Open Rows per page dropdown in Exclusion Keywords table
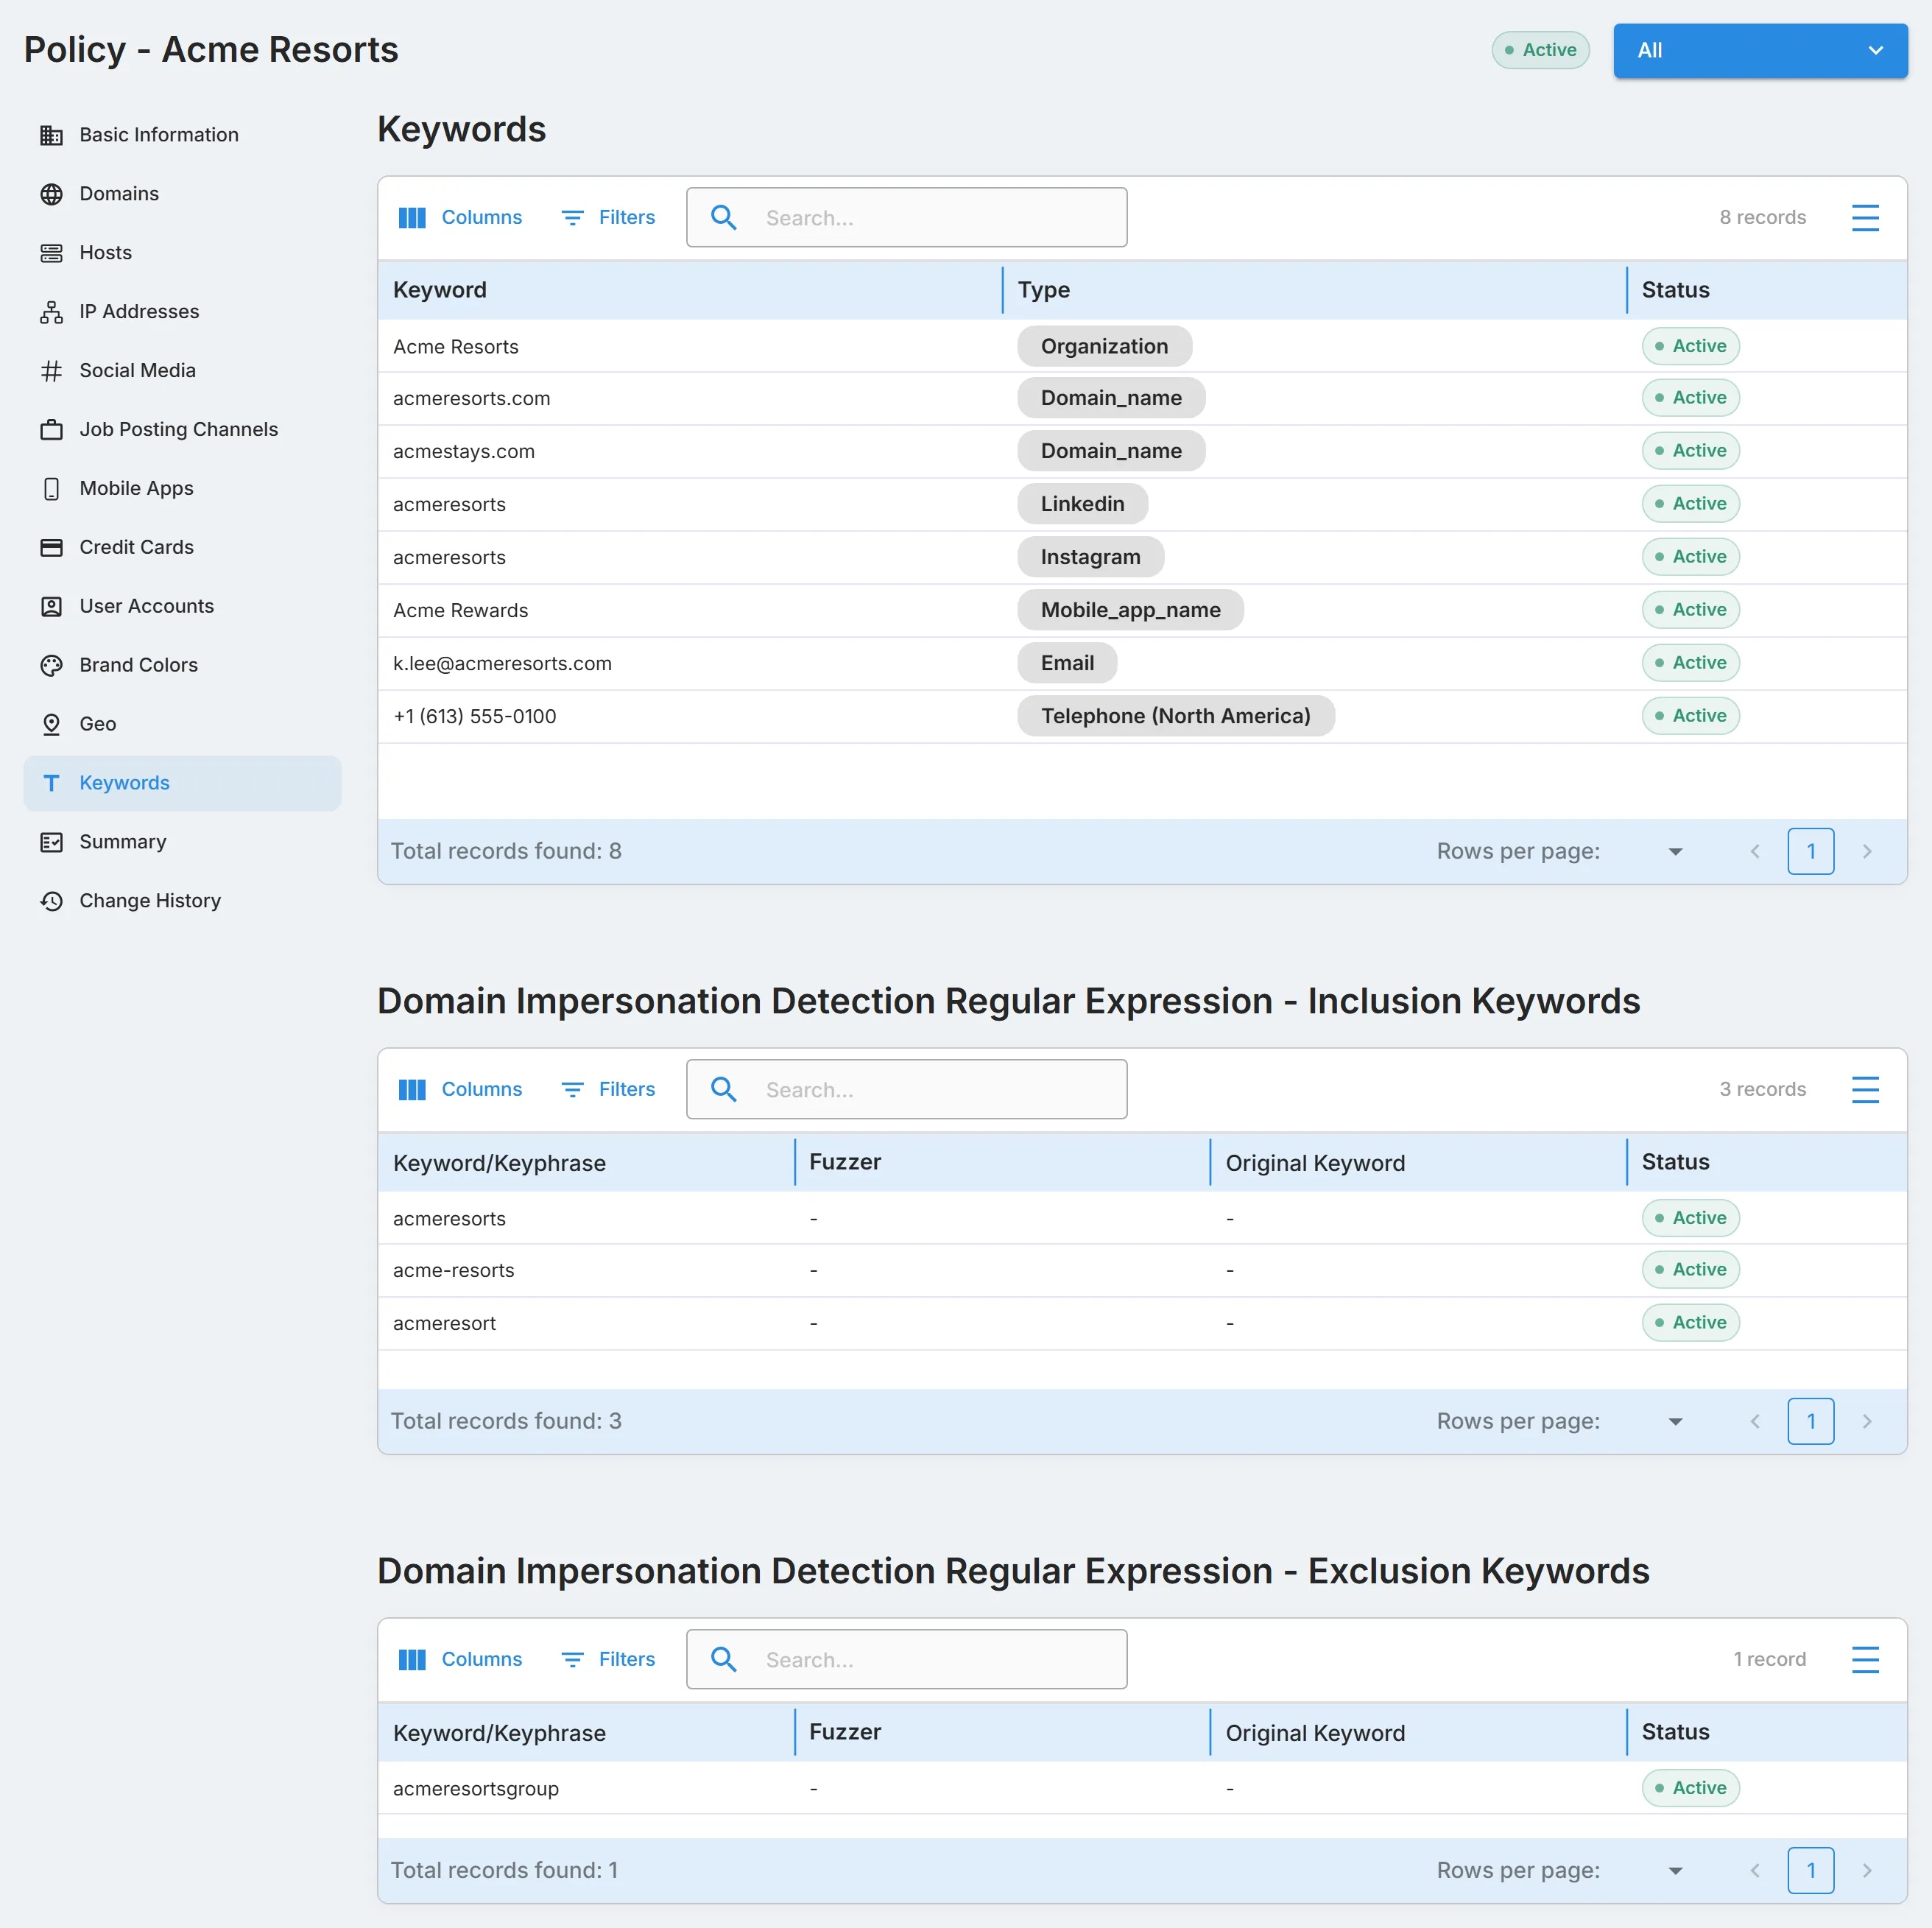This screenshot has width=1932, height=1928. point(1675,1870)
